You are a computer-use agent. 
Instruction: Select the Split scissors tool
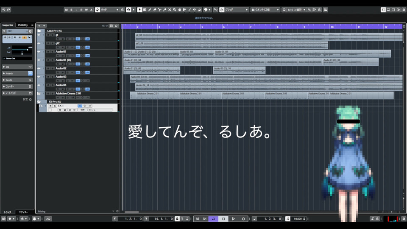point(160,10)
